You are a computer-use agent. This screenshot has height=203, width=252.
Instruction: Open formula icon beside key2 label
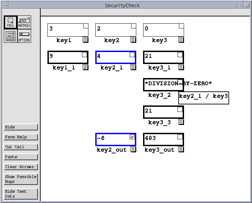point(133,40)
